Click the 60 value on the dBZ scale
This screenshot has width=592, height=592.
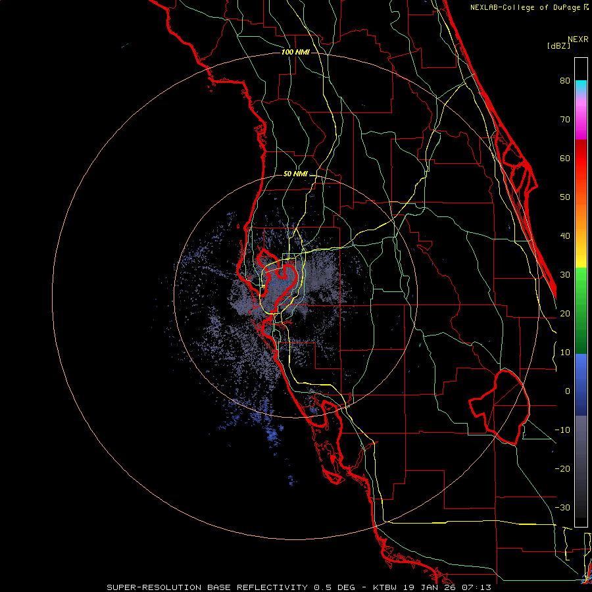[x=565, y=158]
